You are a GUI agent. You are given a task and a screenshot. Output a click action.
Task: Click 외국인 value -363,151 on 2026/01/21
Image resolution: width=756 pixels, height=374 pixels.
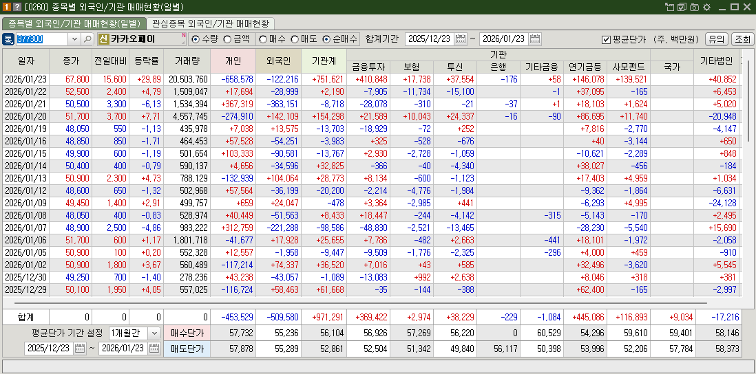pos(278,104)
